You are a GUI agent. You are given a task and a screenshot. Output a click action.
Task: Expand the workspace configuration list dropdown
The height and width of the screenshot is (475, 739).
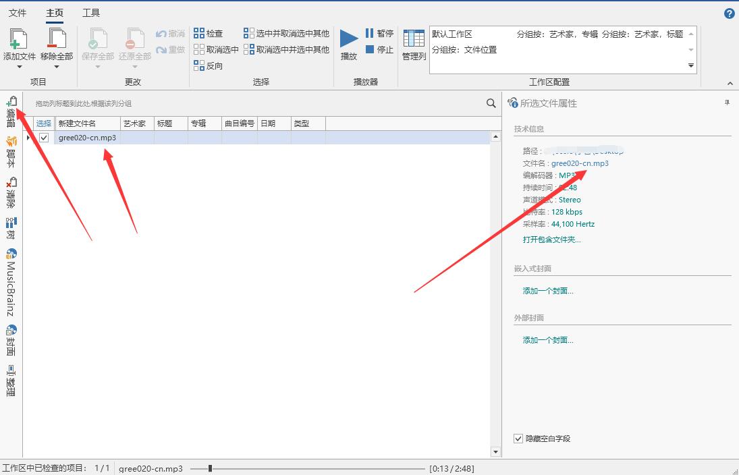pyautogui.click(x=691, y=65)
